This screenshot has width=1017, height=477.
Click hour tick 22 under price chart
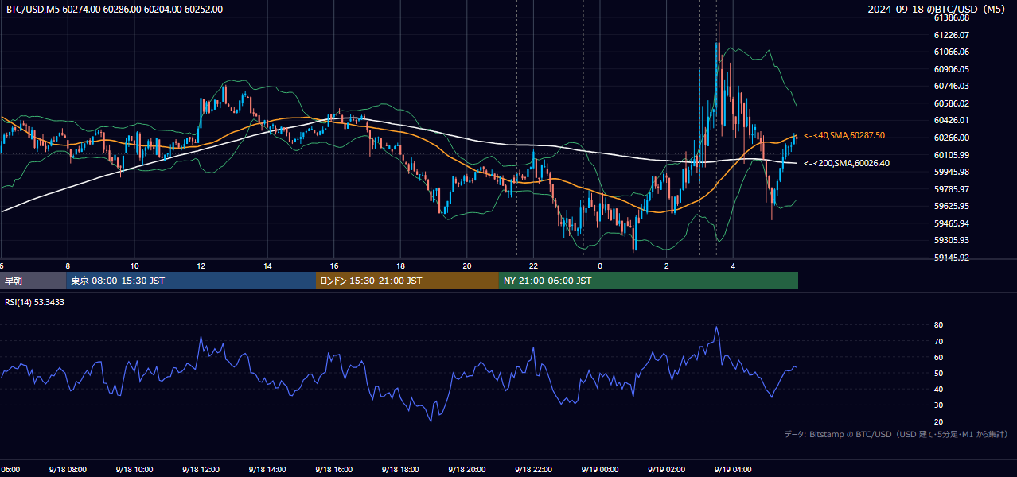[x=534, y=266]
